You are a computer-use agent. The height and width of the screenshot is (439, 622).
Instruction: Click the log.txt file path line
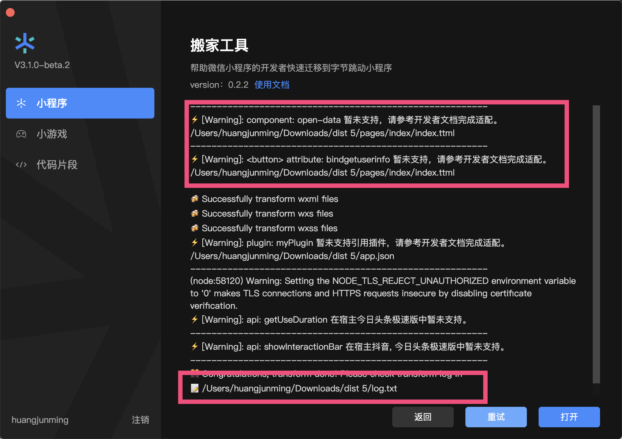coord(299,389)
